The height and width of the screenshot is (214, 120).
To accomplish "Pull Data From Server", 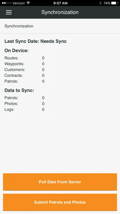I will [60, 182].
